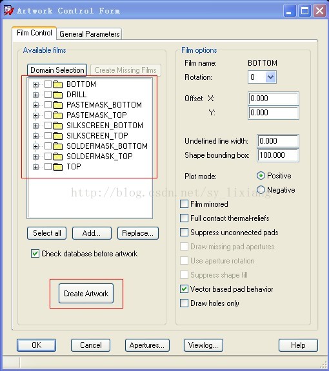Maximize the Artwork Control Form window

pos(304,11)
